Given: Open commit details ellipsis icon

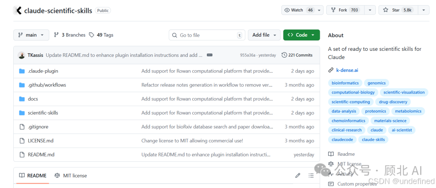Looking at the screenshot, I should click(x=210, y=55).
